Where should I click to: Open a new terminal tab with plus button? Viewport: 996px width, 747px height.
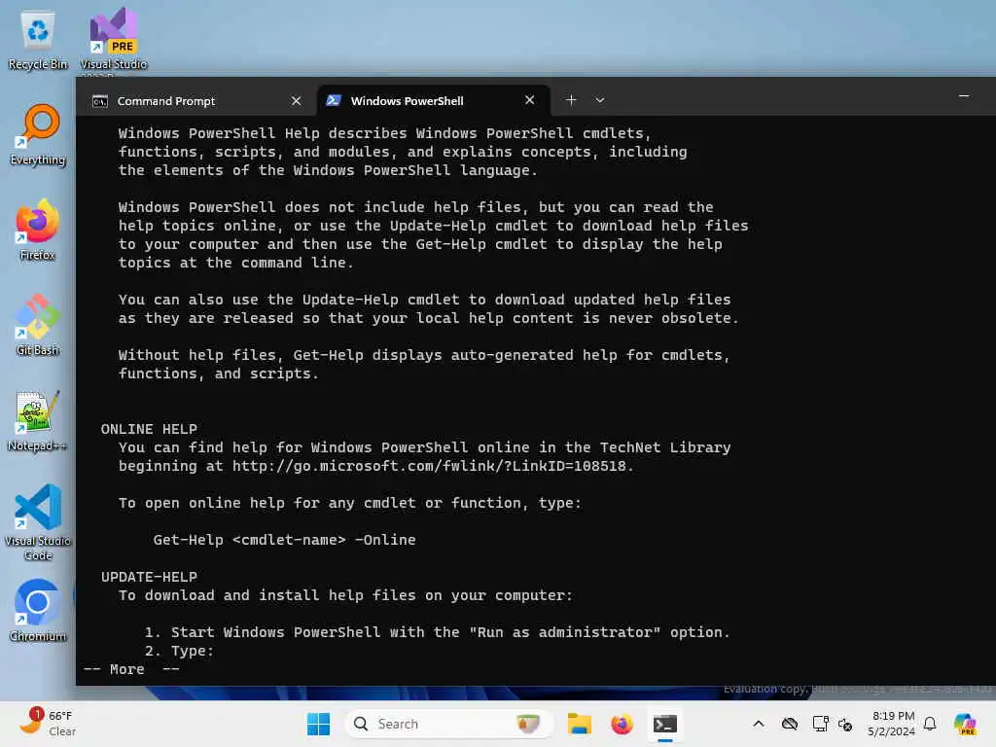click(571, 100)
